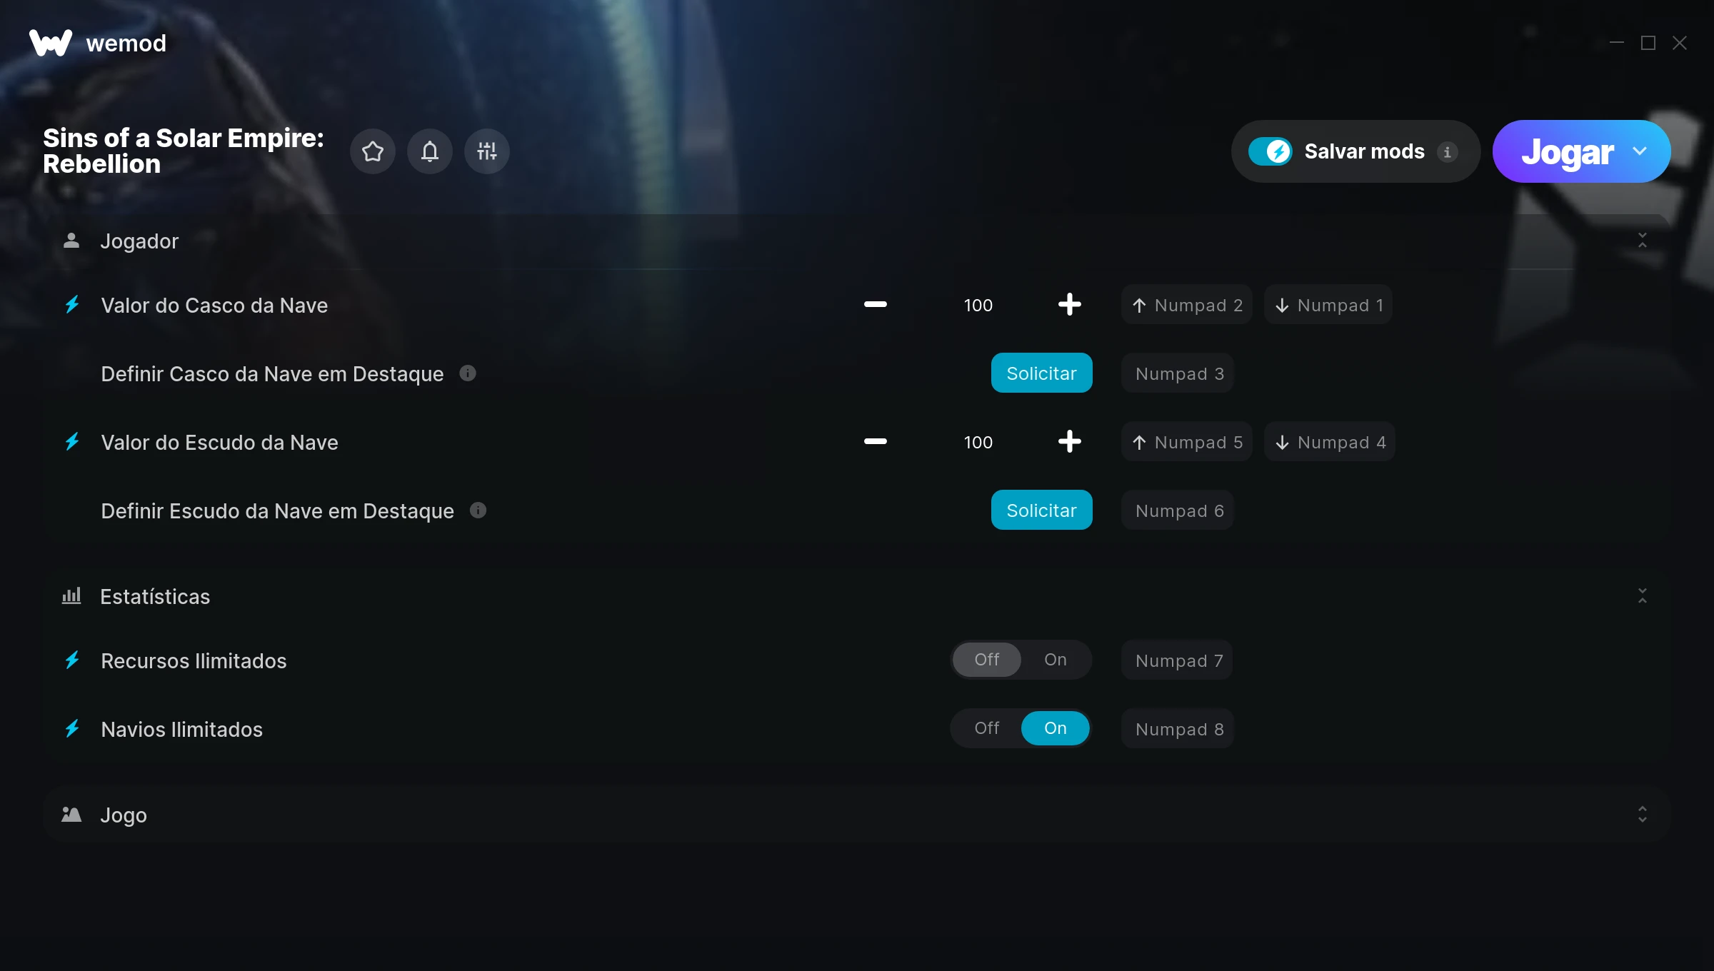Turn Off Navios Ilimitados
The width and height of the screenshot is (1714, 971).
tap(987, 728)
